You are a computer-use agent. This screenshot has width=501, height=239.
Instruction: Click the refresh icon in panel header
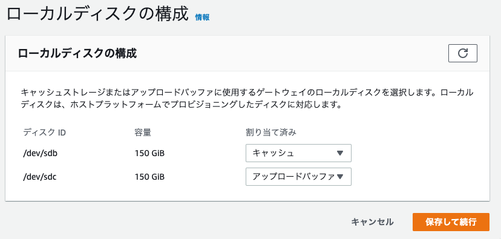(x=463, y=53)
